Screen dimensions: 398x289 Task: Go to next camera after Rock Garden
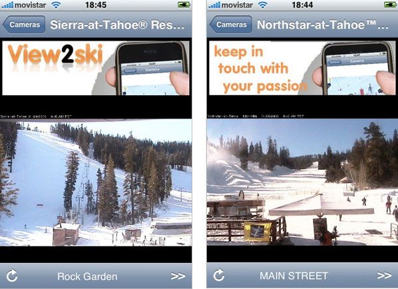click(178, 276)
